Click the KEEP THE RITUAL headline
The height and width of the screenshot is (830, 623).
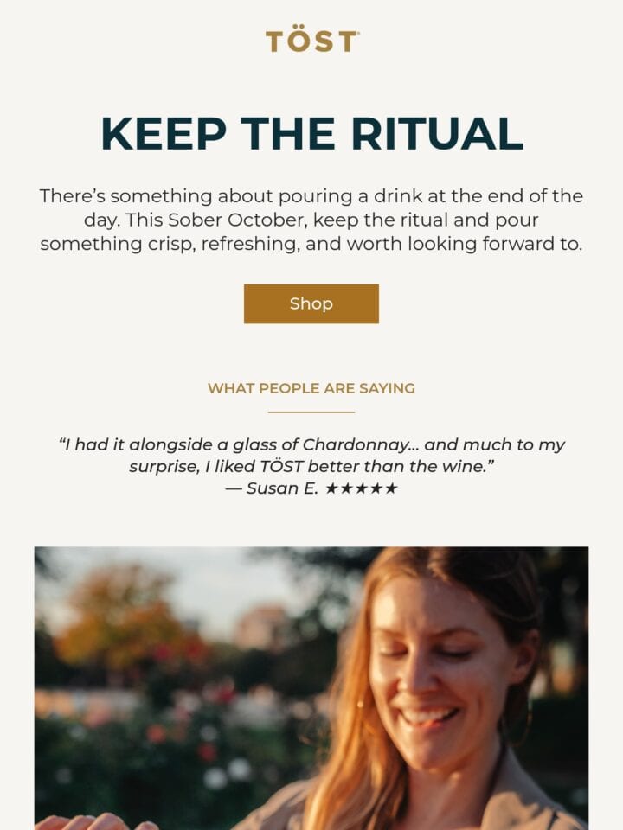[x=312, y=133]
